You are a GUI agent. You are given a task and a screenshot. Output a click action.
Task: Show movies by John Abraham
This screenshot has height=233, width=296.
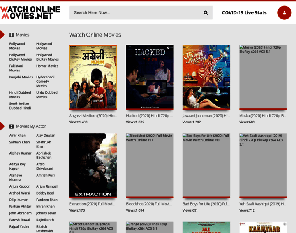point(20,213)
